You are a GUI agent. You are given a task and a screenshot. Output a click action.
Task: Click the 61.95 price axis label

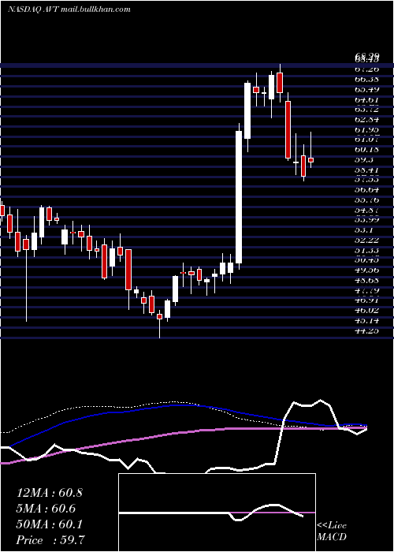pyautogui.click(x=367, y=130)
